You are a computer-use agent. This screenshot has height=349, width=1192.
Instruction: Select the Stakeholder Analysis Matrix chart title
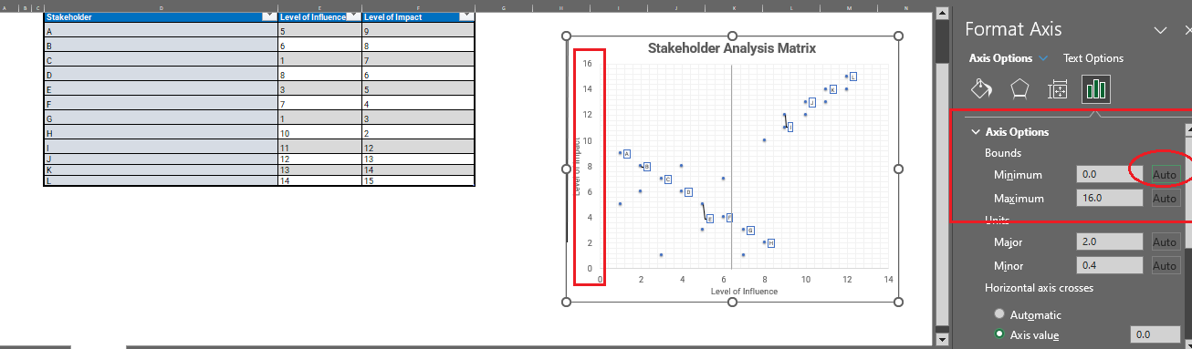[732, 48]
